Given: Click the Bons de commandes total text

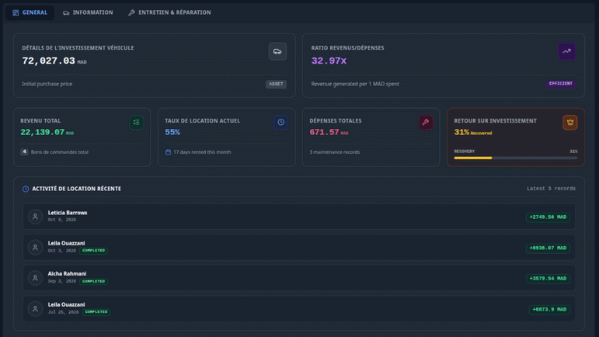Looking at the screenshot, I should 60,152.
